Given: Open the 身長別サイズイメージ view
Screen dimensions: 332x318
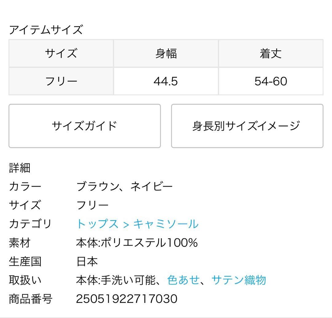Looking at the screenshot, I should click(247, 125).
